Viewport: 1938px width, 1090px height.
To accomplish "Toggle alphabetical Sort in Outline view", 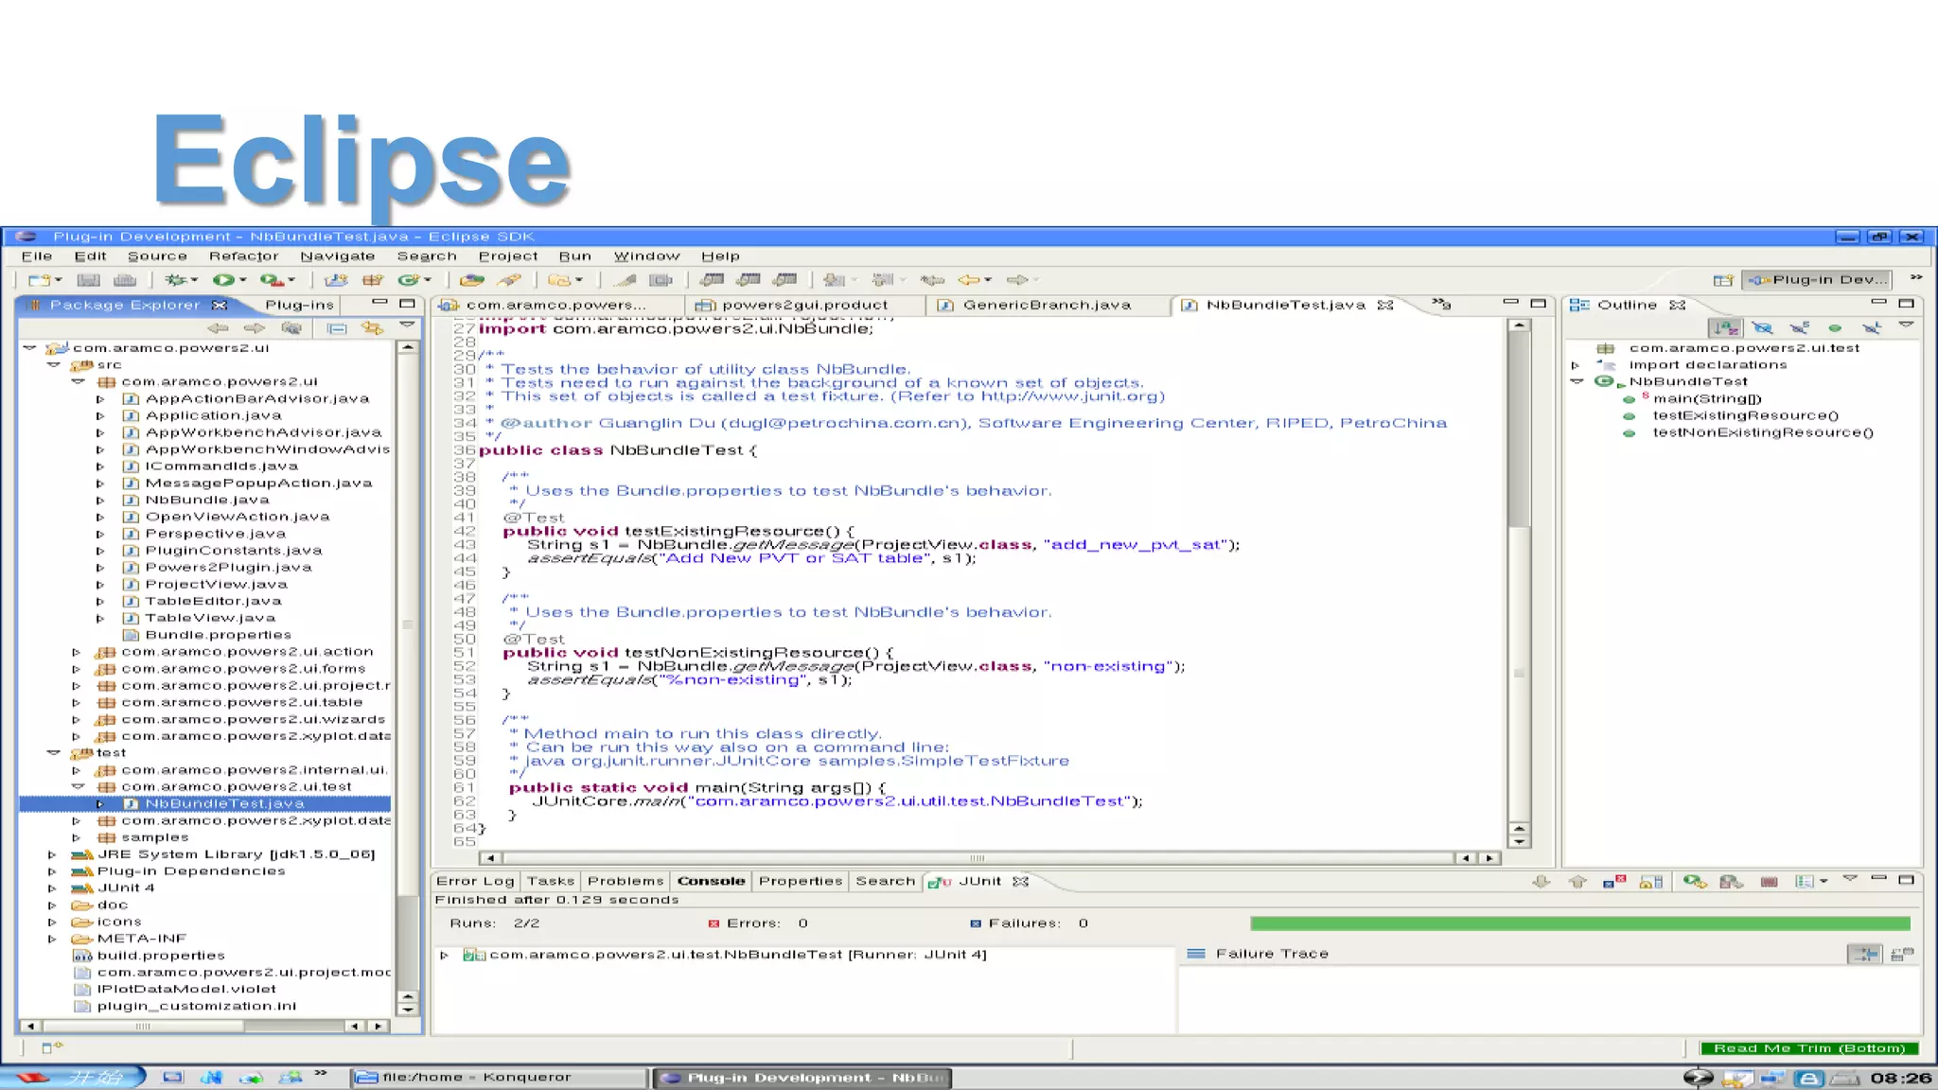I will [x=1724, y=328].
